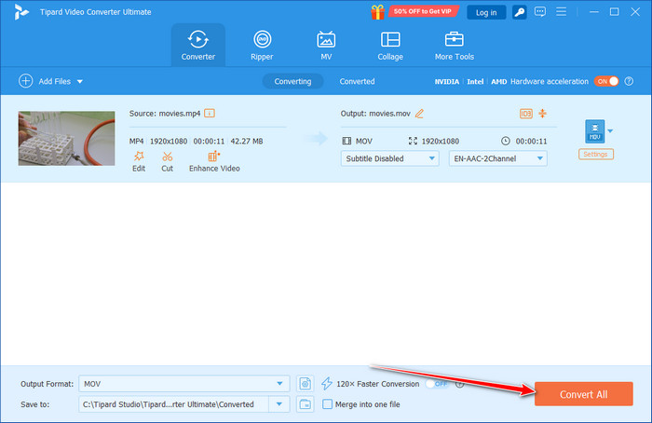Open the Enhance Video tool
The image size is (652, 423).
[213, 157]
